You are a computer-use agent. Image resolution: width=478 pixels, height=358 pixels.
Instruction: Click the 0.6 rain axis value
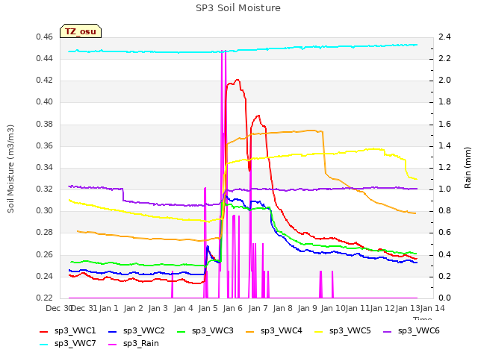tap(444, 233)
